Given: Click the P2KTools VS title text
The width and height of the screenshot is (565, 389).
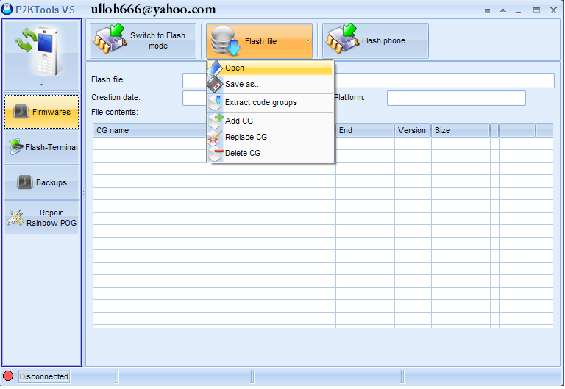Looking at the screenshot, I should (x=45, y=10).
